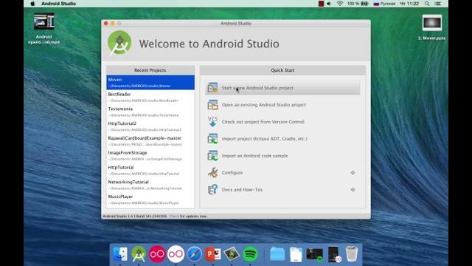The width and height of the screenshot is (472, 266).
Task: Open the white document stack in the dock
Action: point(296,254)
